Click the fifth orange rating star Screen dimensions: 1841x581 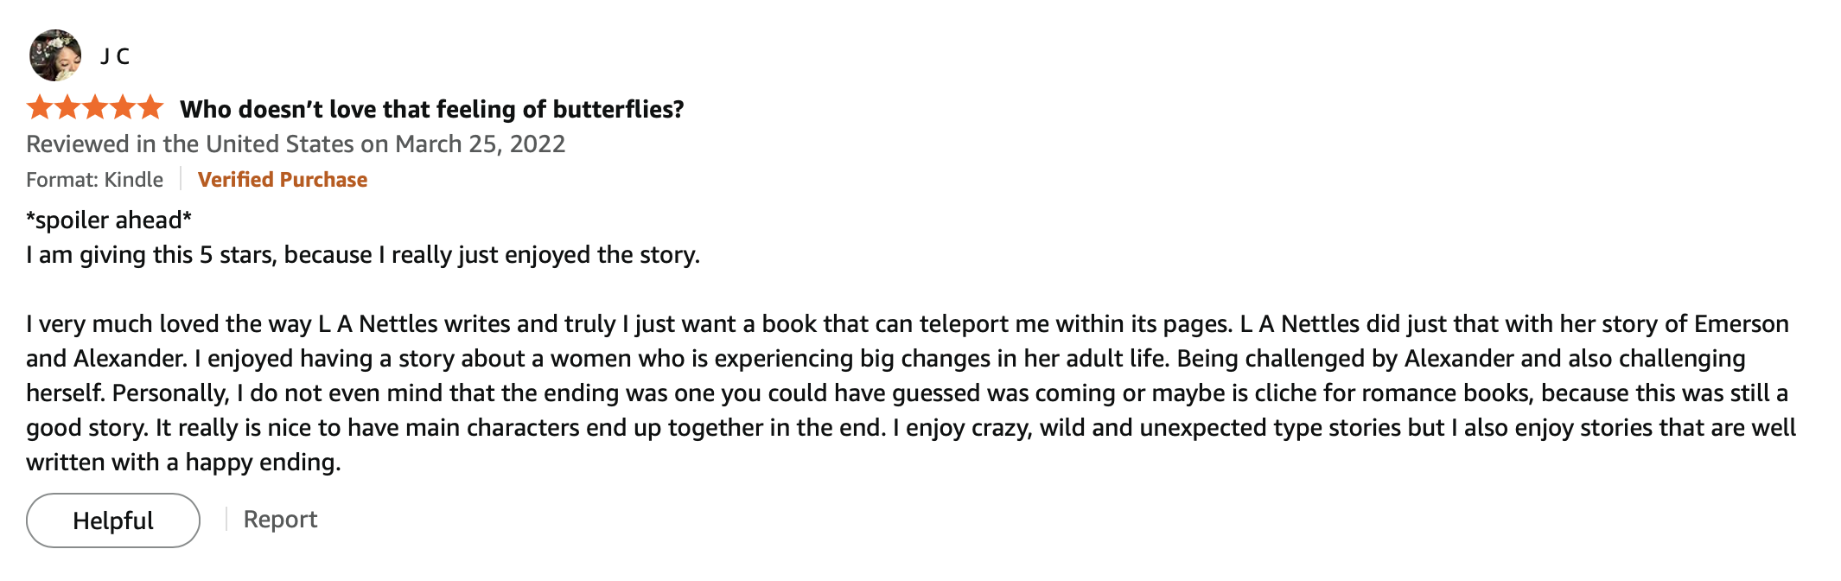click(x=150, y=108)
